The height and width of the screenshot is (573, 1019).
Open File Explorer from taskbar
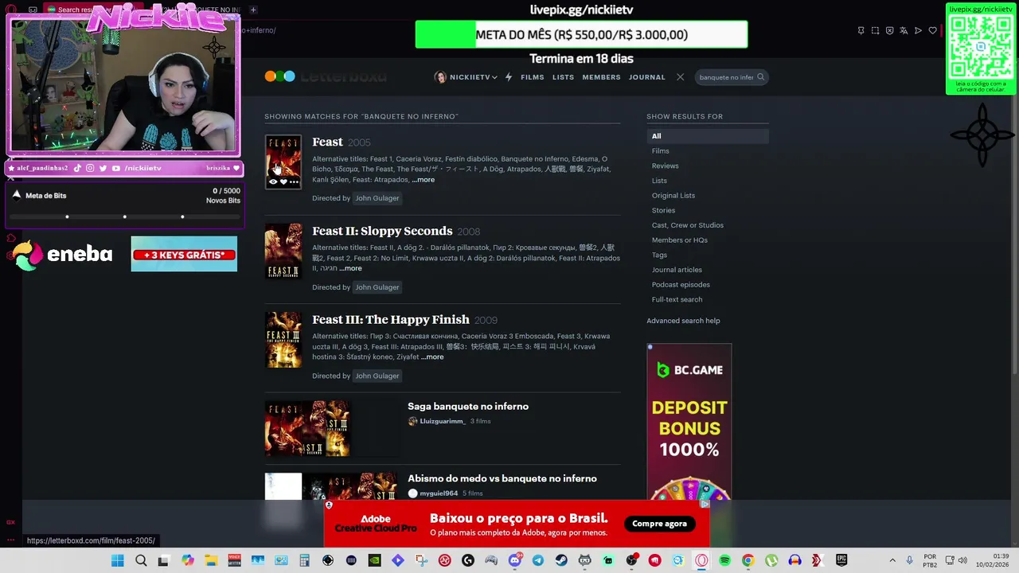[x=211, y=560]
